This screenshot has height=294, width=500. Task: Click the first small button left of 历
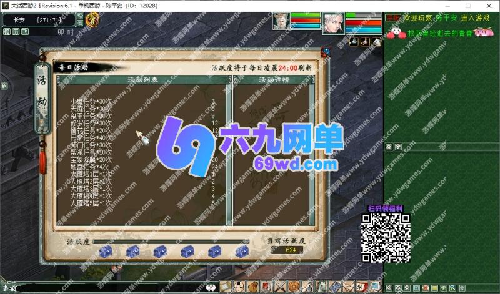[x=7, y=32]
